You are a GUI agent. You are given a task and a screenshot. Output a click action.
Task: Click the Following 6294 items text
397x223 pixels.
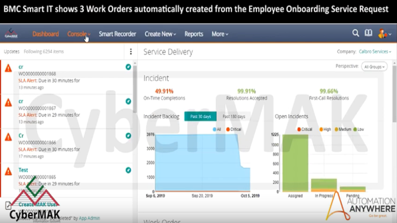44,51
